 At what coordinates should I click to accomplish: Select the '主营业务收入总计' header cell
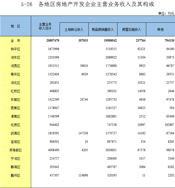click(45, 26)
